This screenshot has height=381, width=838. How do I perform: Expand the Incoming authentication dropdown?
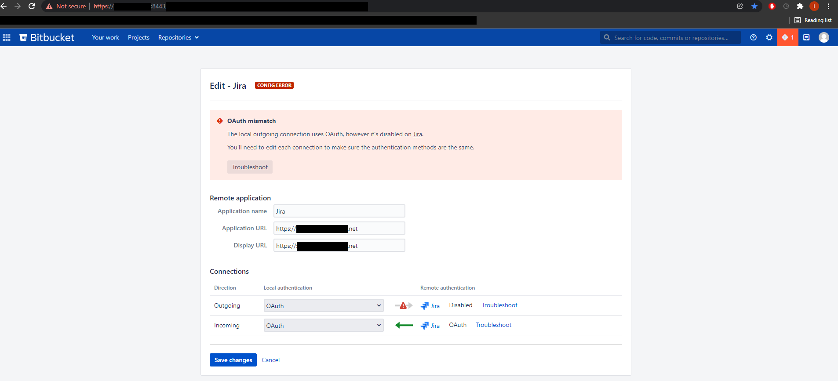click(x=324, y=325)
